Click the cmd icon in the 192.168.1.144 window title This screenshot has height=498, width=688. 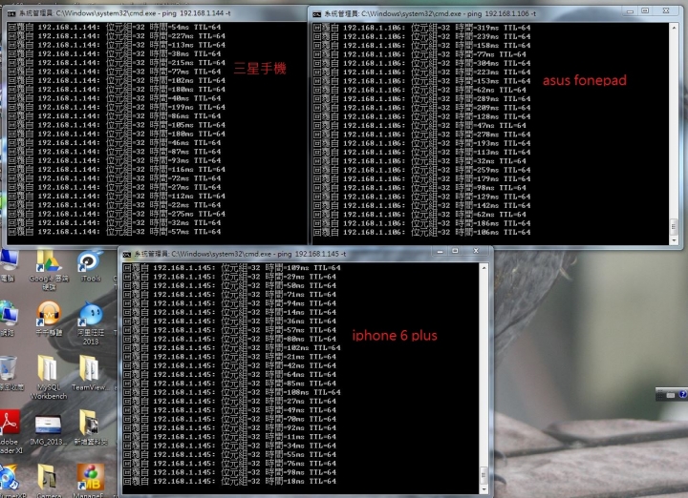pos(11,13)
